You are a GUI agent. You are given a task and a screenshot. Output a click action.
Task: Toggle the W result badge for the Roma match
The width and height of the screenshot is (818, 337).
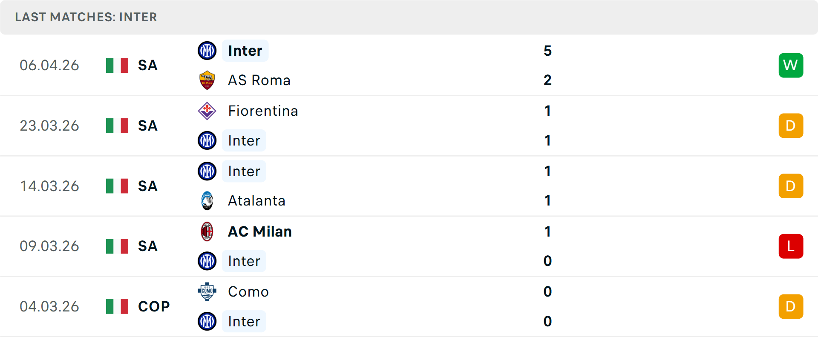pos(791,65)
